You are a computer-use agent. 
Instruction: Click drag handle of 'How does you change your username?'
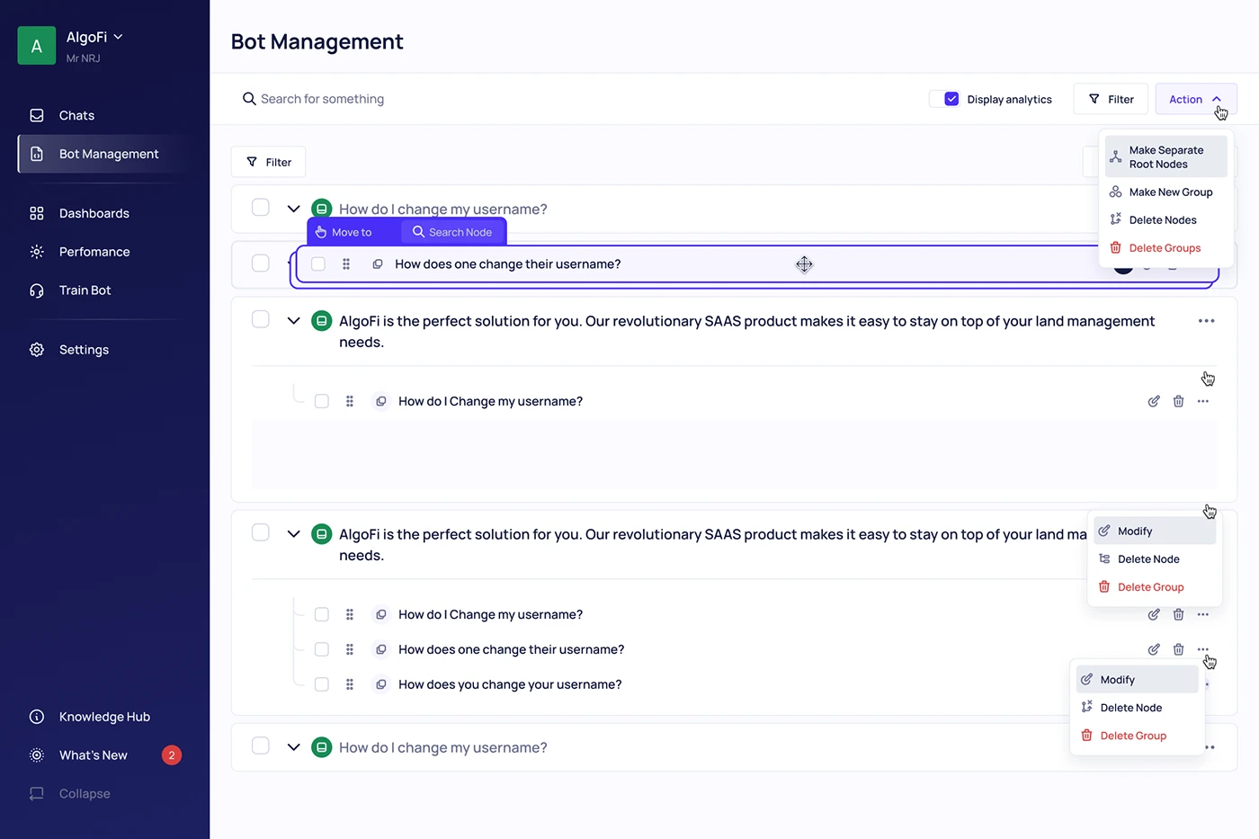(x=350, y=684)
